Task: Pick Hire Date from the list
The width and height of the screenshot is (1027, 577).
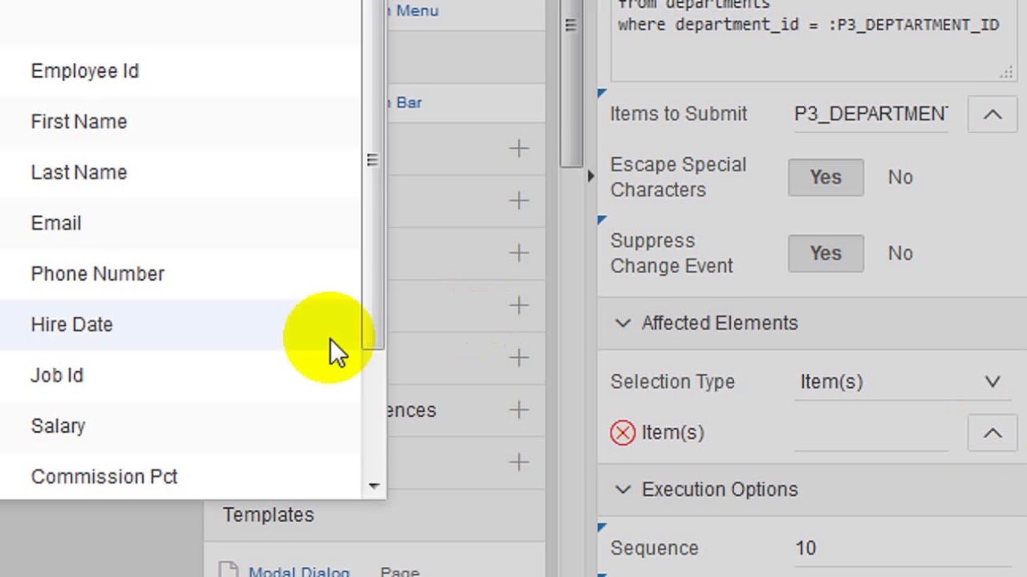Action: (x=181, y=325)
